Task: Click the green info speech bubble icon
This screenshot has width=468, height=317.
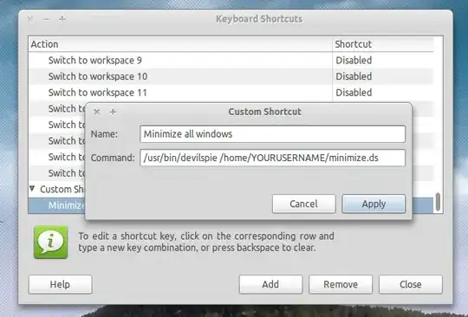Action: pyautogui.click(x=51, y=243)
